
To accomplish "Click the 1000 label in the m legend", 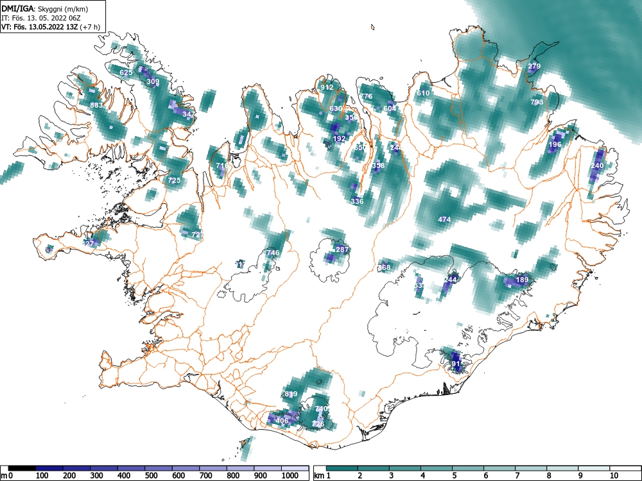I will 290,475.
